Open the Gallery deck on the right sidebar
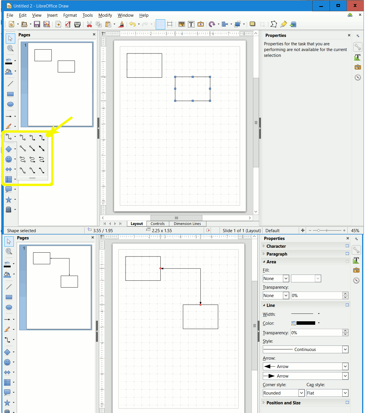The image size is (365, 413). point(358,67)
